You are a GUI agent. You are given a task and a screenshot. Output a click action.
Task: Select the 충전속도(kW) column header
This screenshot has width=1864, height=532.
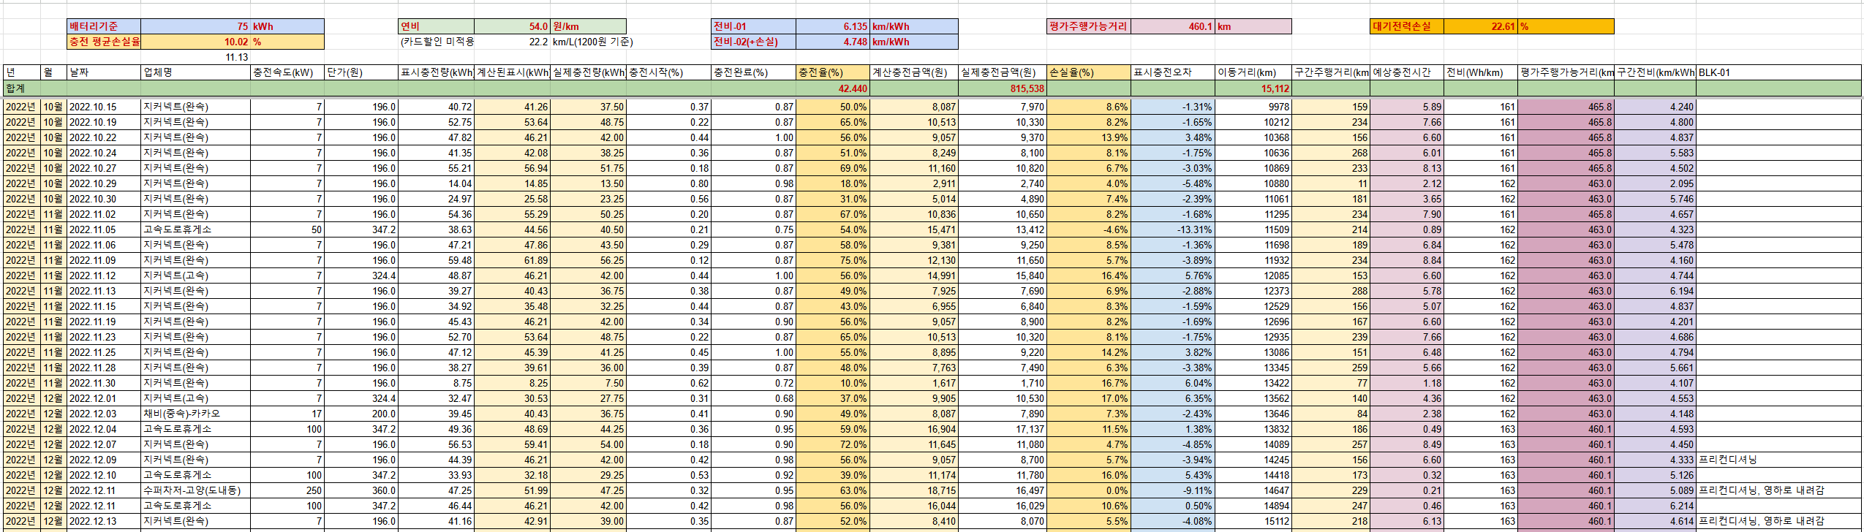click(x=287, y=72)
